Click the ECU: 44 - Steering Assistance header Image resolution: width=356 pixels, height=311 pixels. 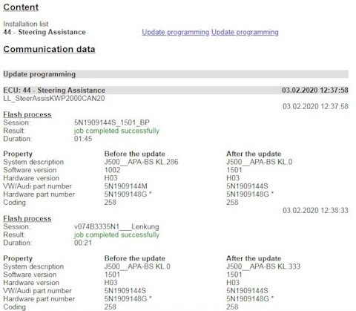tap(54, 90)
